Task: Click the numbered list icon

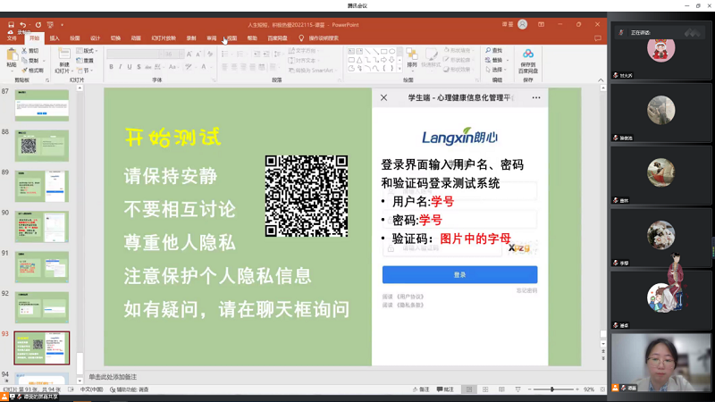Action: point(240,54)
